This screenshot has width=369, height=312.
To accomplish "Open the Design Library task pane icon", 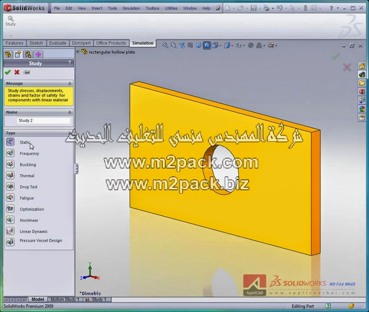I will pyautogui.click(x=362, y=75).
